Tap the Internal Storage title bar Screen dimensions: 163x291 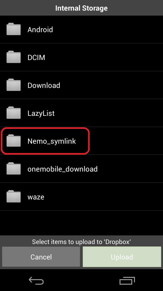pos(81,8)
